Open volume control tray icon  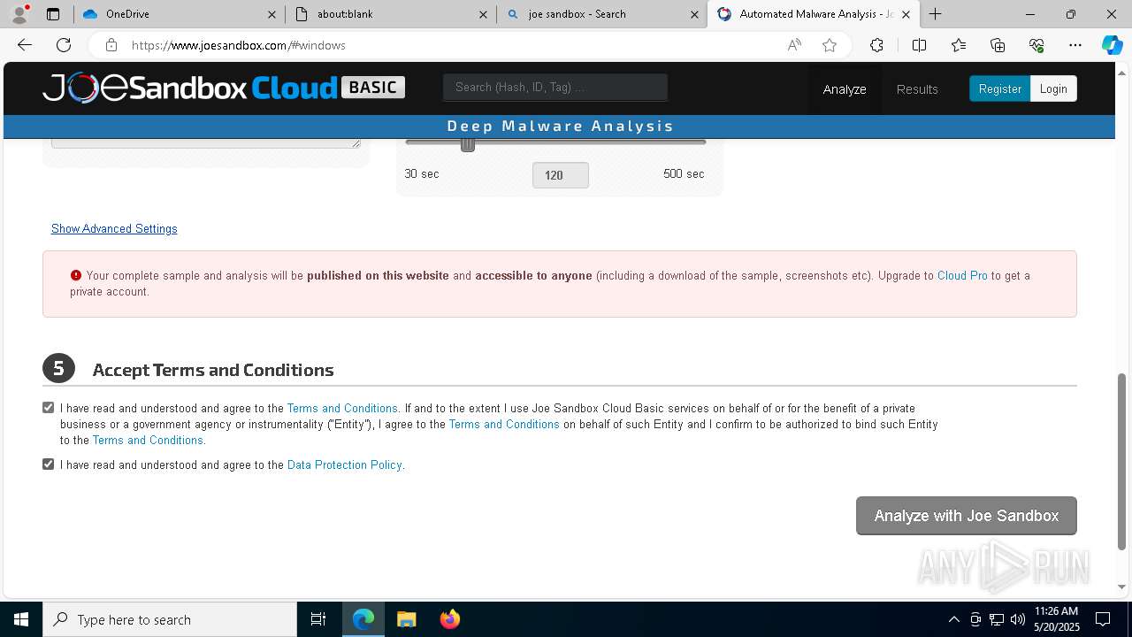tap(1018, 619)
